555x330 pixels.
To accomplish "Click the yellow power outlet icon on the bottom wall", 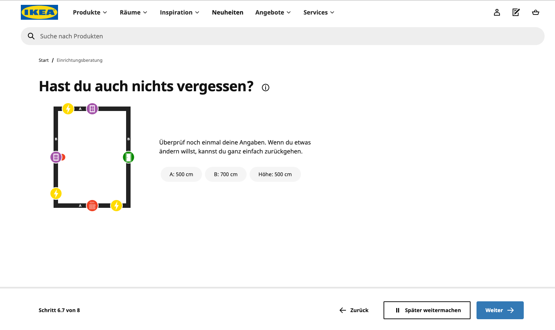I will click(116, 206).
